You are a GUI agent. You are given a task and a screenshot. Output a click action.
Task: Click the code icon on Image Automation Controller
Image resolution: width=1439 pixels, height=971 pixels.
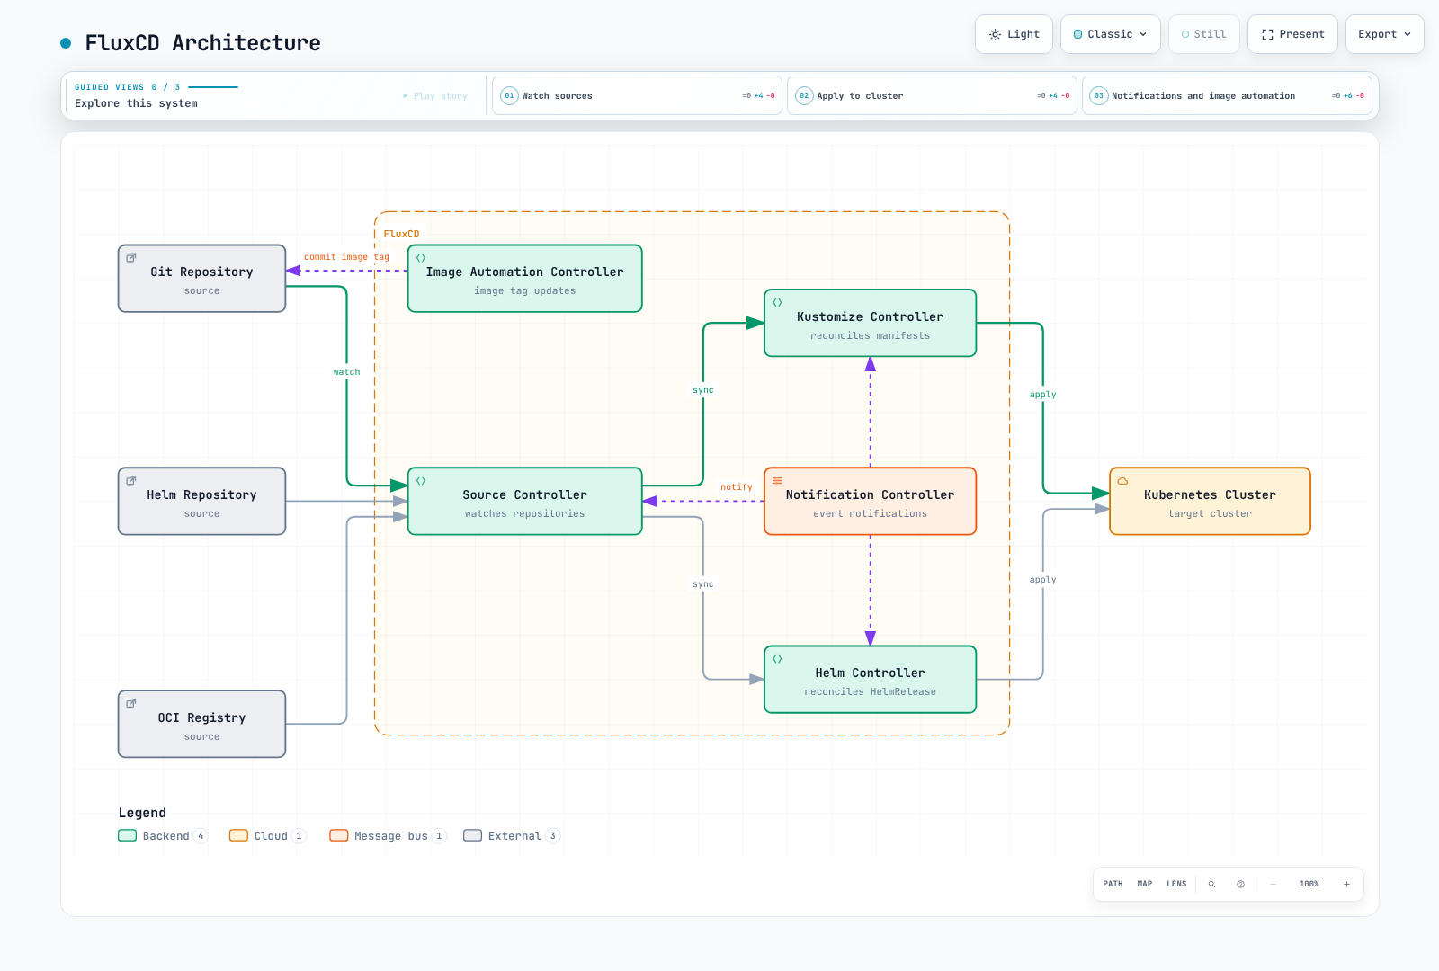421,257
